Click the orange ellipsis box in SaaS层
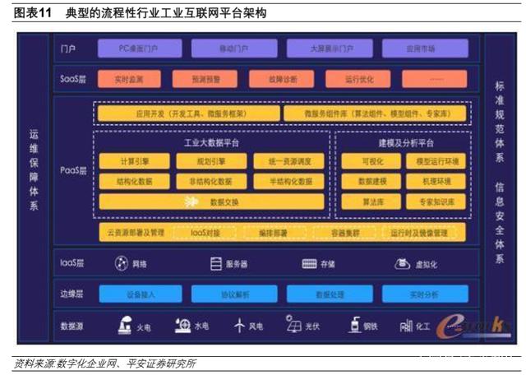The width and height of the screenshot is (526, 375). pos(435,79)
